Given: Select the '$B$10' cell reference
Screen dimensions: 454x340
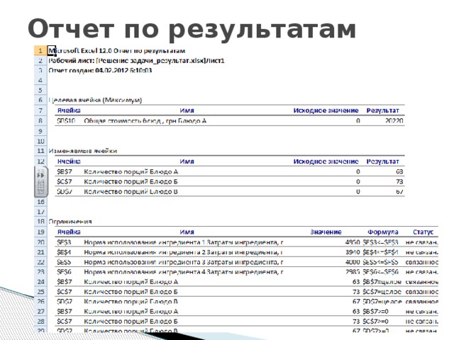Looking at the screenshot, I should (66, 121).
